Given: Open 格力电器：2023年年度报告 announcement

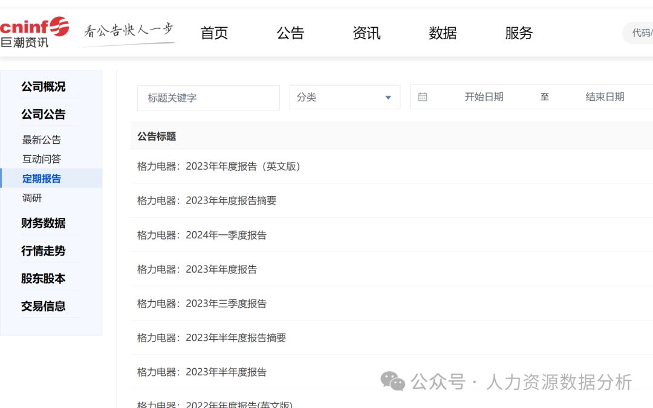Looking at the screenshot, I should tap(197, 269).
